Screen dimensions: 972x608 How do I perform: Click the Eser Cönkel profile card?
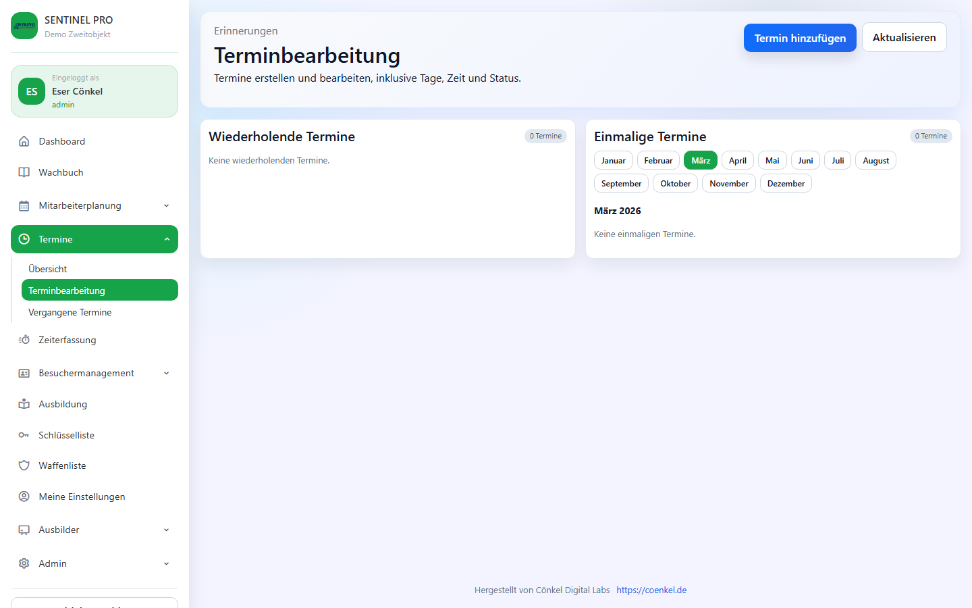click(x=94, y=91)
